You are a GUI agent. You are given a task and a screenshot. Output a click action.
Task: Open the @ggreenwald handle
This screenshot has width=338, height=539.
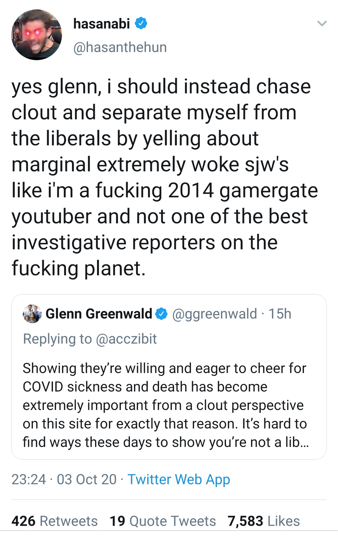point(214,314)
